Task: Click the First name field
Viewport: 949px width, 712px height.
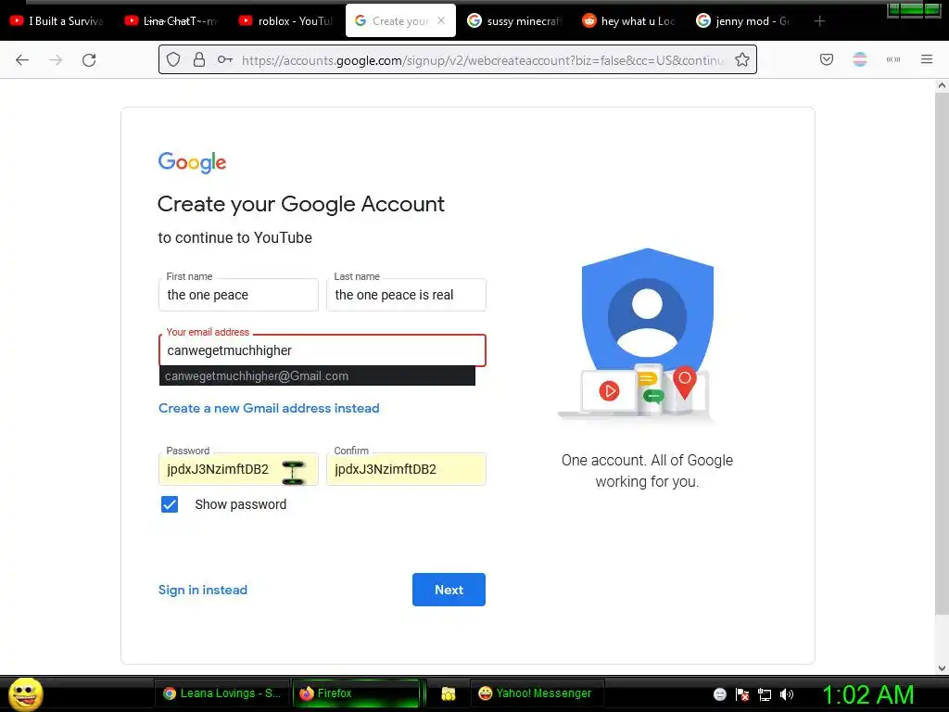Action: point(238,295)
